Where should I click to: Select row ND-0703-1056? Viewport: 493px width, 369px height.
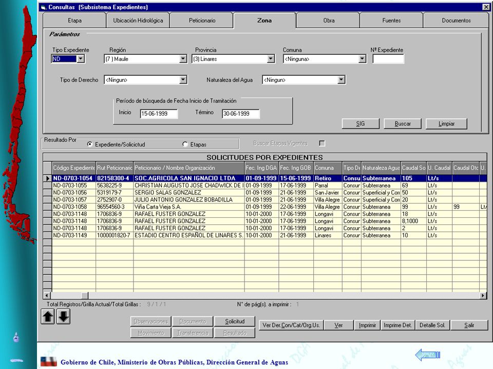266,193
